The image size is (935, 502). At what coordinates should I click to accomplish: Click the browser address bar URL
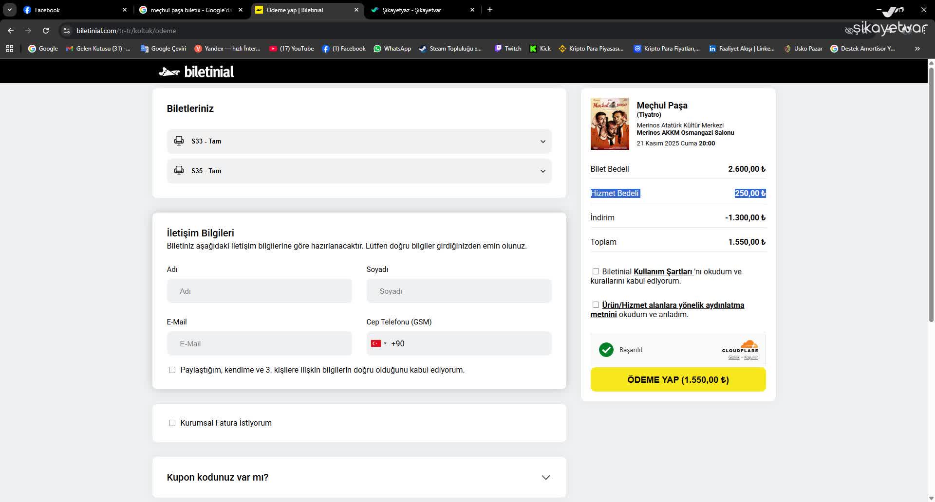pos(126,31)
